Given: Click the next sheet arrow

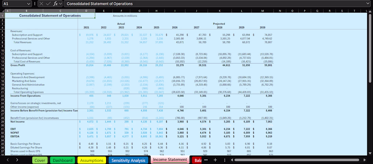Looking at the screenshot, I should click(17, 160).
